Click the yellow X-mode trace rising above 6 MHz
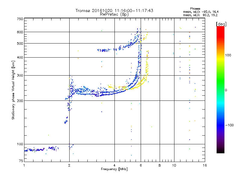Viewport: 241px width, 180px height. pyautogui.click(x=147, y=66)
